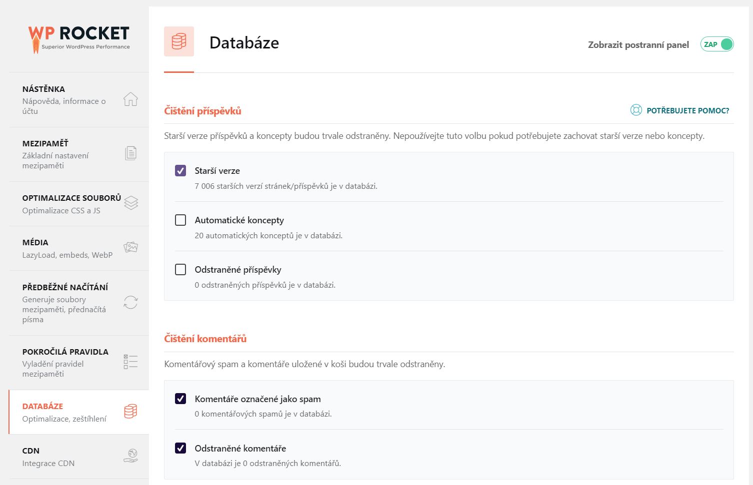Check the Odstraněné příspěvky checkbox
The width and height of the screenshot is (753, 485).
(180, 270)
